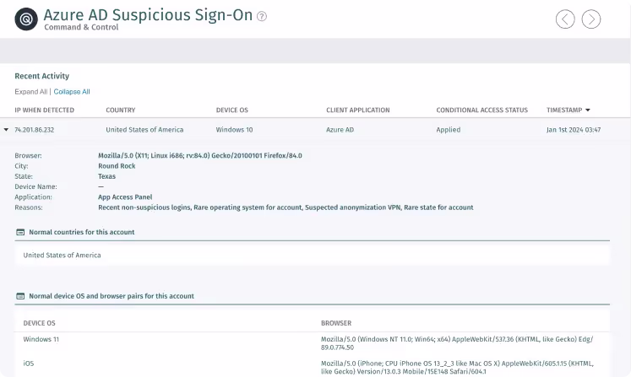631x377 pixels.
Task: Sort by Device OS column header
Action: (x=231, y=110)
